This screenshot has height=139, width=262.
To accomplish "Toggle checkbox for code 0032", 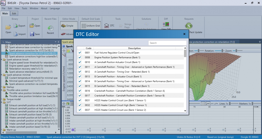I will click(80, 105).
